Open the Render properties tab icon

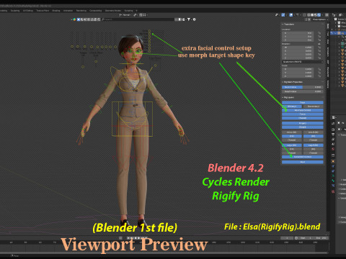333,129
